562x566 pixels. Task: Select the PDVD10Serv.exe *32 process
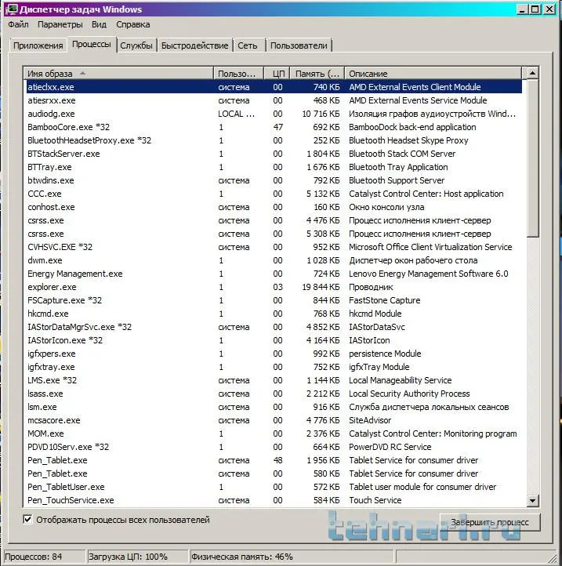(274, 448)
